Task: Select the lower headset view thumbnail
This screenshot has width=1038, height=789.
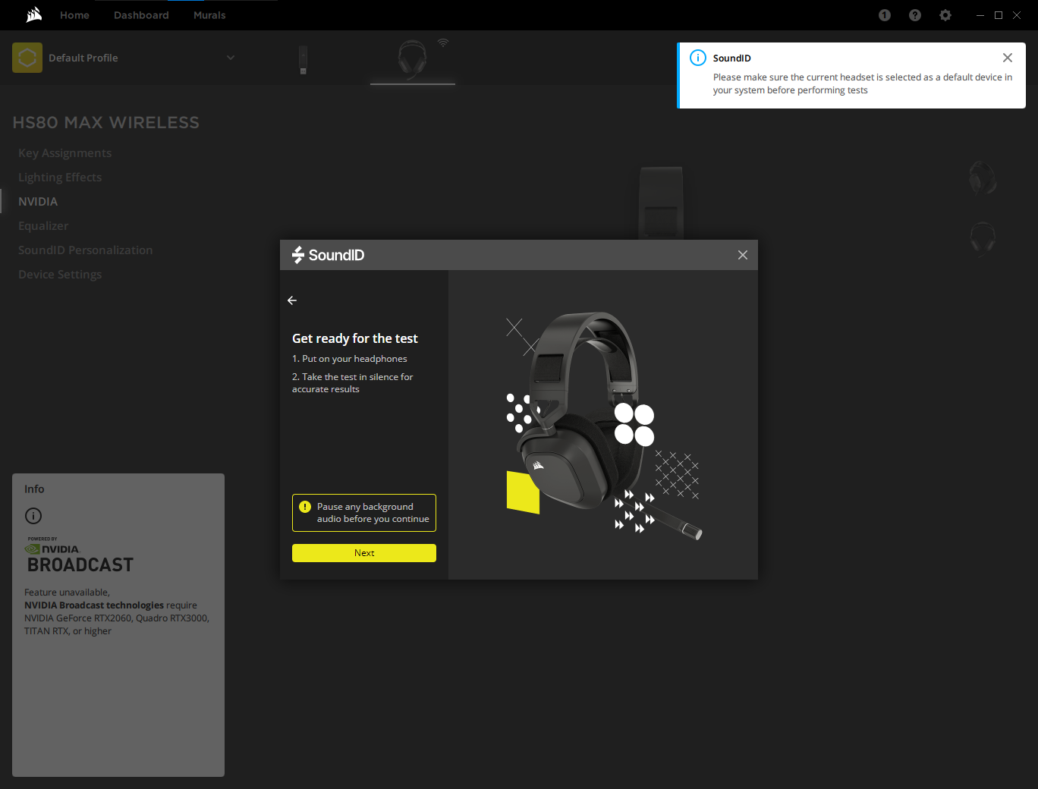Action: click(983, 238)
